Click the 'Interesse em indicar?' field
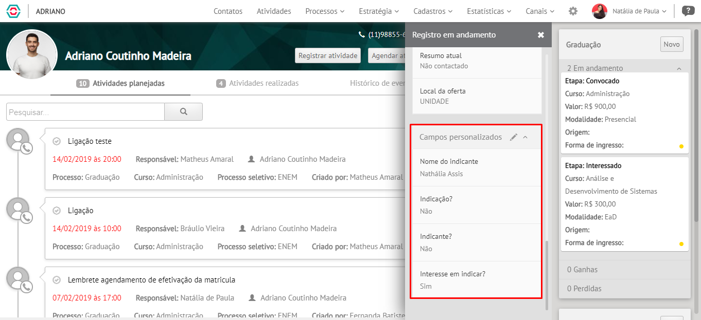 (x=476, y=280)
